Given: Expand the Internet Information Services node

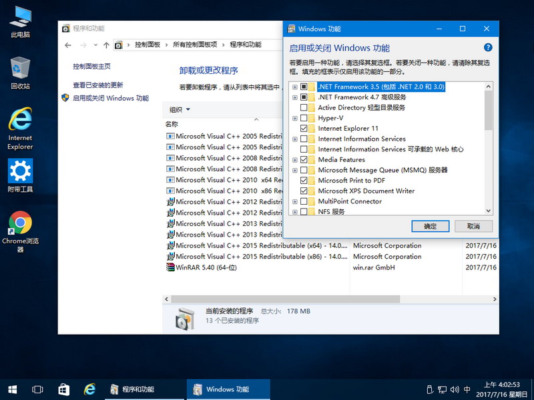Looking at the screenshot, I should [x=294, y=139].
